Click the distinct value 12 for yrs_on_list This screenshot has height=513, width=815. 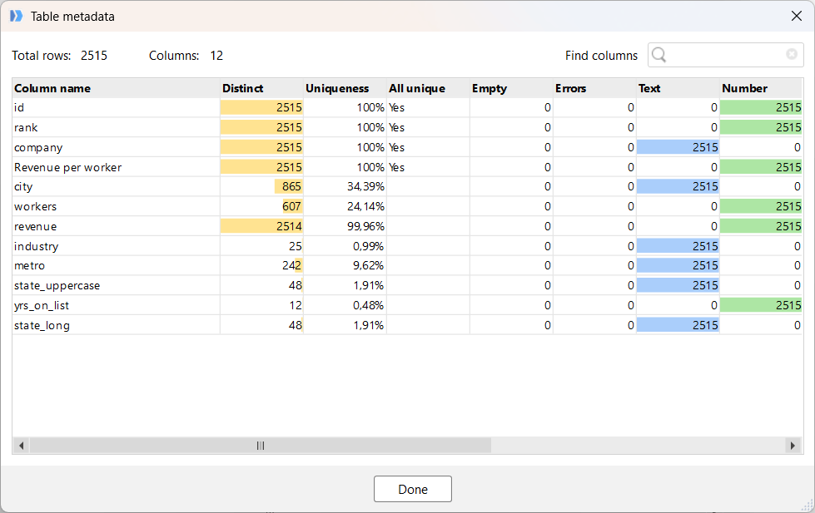[296, 305]
